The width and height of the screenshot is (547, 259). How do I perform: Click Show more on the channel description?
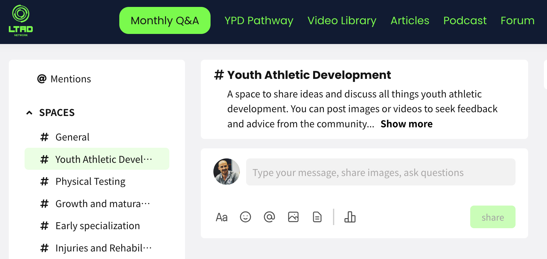(406, 124)
